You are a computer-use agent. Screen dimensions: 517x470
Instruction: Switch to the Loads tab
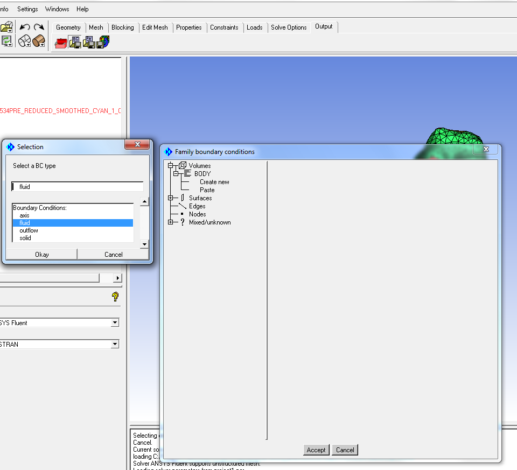pos(255,27)
